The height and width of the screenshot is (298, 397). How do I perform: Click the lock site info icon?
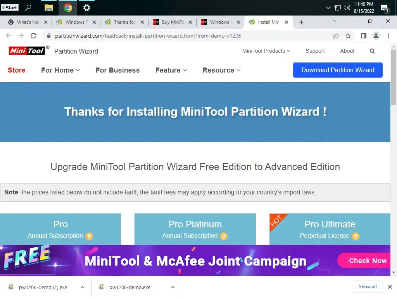point(49,36)
